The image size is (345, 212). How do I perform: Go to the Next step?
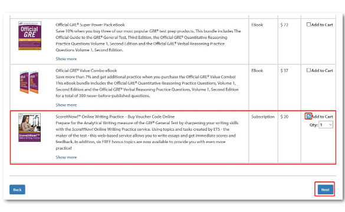(325, 190)
